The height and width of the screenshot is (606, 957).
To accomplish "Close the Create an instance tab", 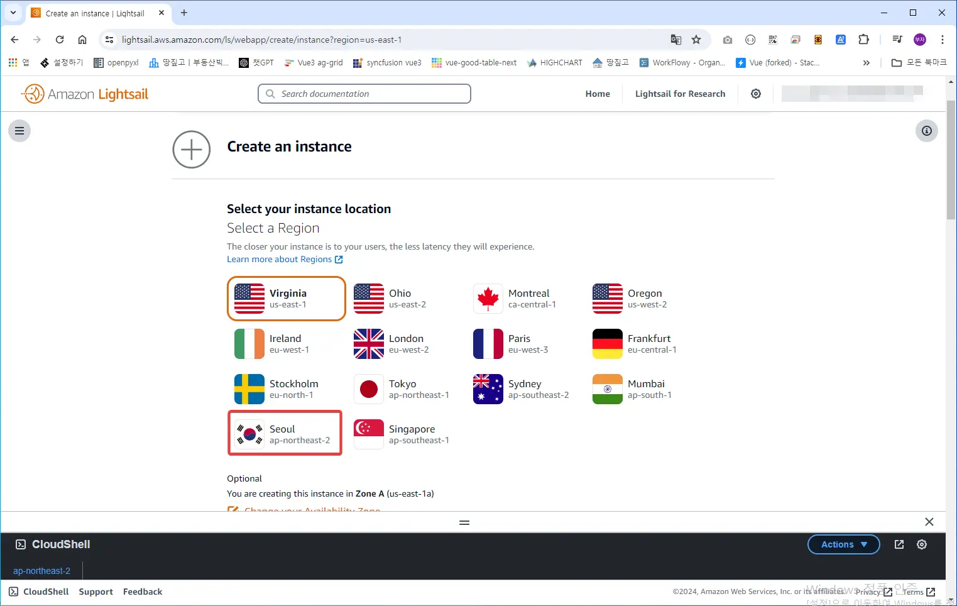I will pos(161,13).
